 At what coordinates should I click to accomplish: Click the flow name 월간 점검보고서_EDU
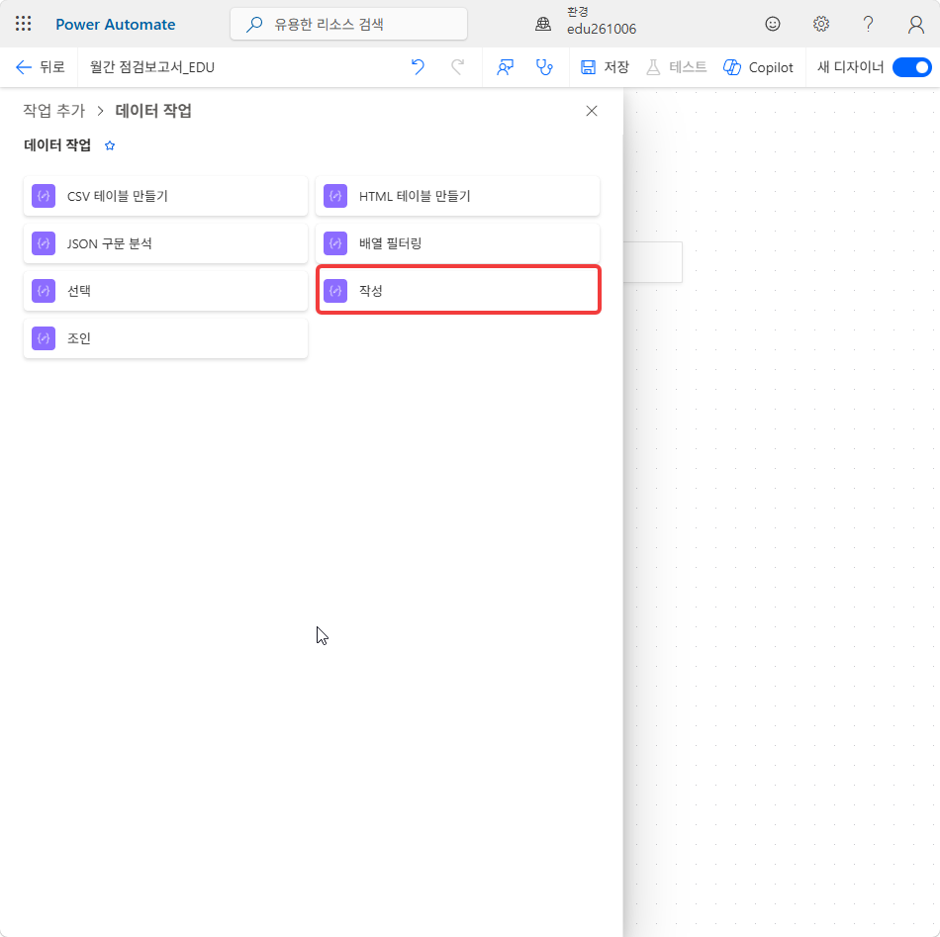click(152, 67)
